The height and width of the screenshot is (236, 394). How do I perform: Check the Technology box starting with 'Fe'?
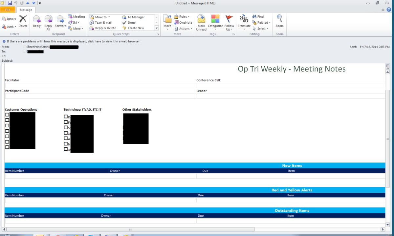tap(66, 122)
